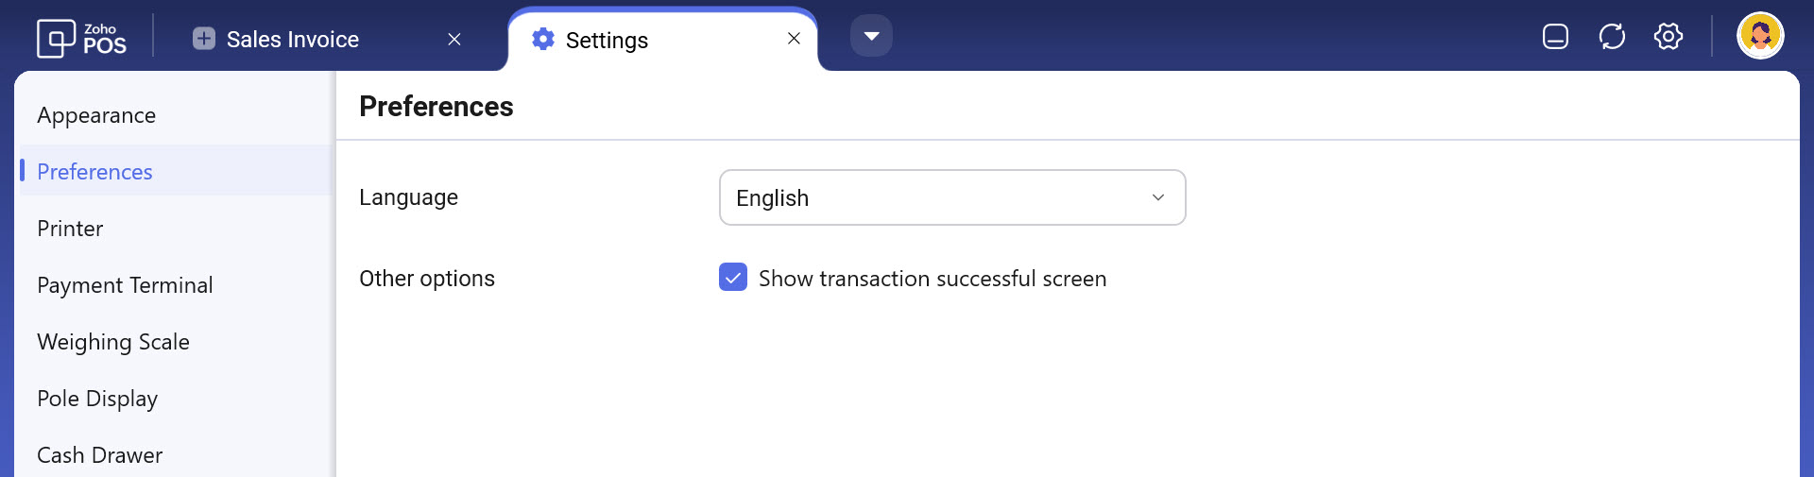Select Weighing Scale in sidebar

point(113,342)
